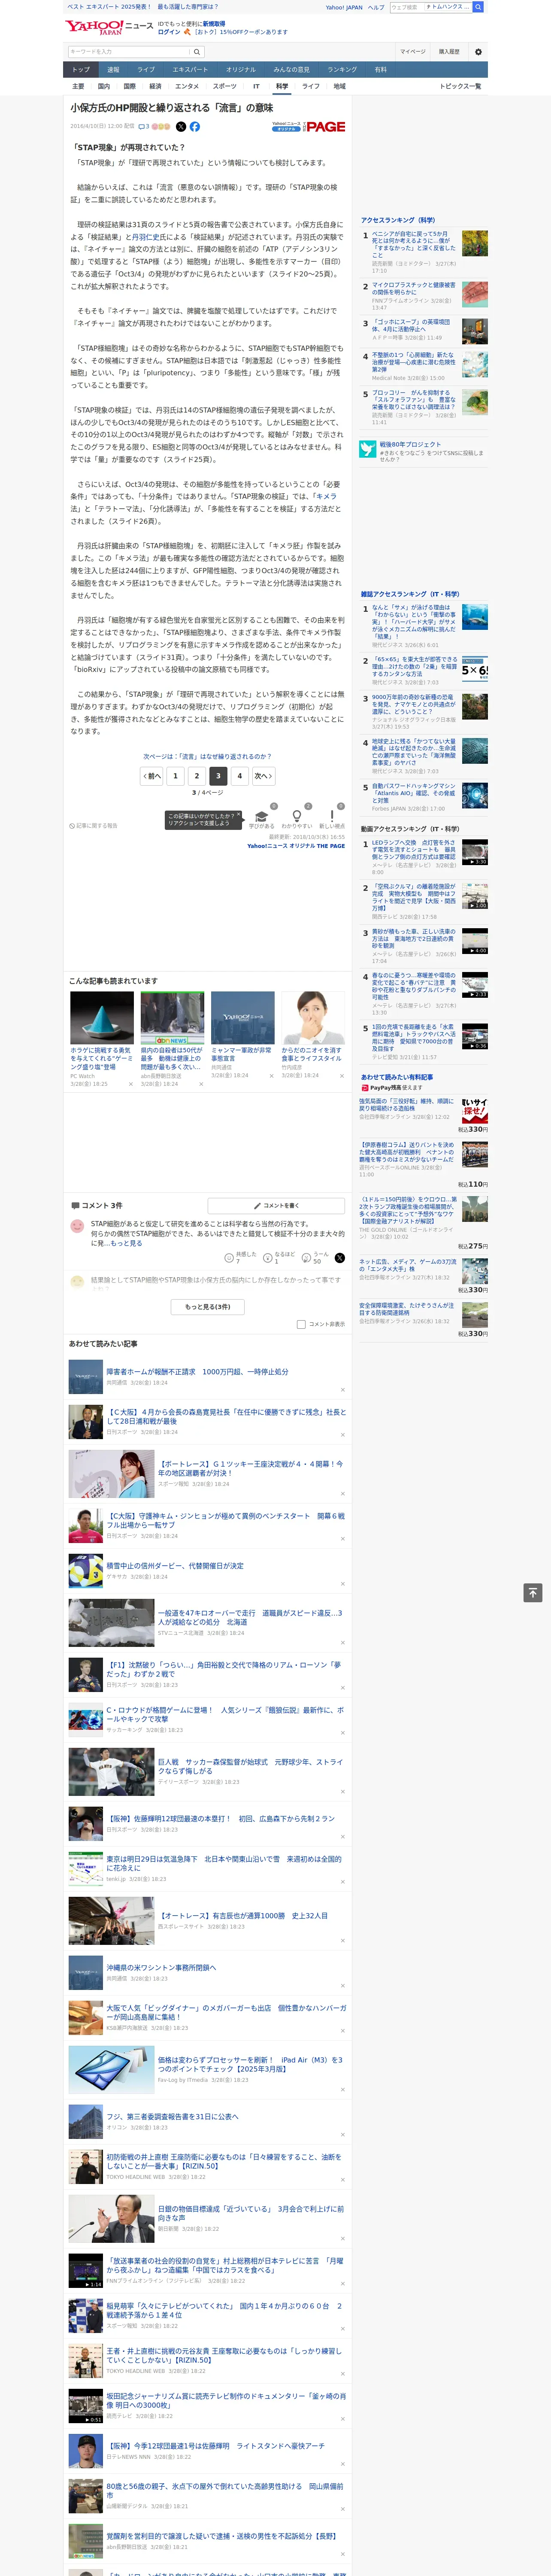The image size is (551, 2576).
Task: Open the 速報 navigation tab
Action: pos(113,70)
